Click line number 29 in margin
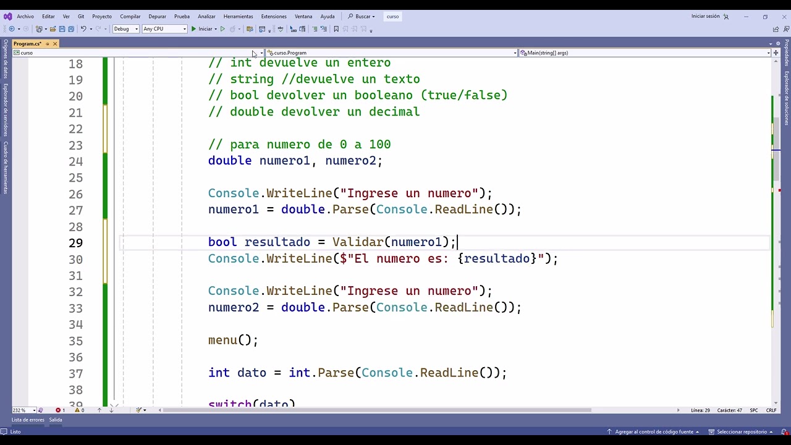The height and width of the screenshot is (445, 791). point(75,243)
